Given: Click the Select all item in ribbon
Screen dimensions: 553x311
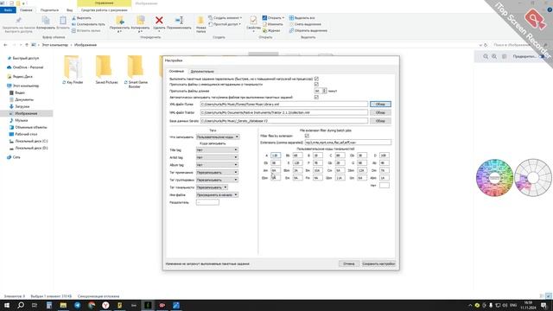Looking at the screenshot, I should (302, 17).
